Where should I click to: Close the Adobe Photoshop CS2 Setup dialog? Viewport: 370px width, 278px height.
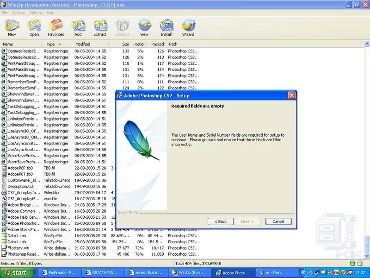pos(292,95)
